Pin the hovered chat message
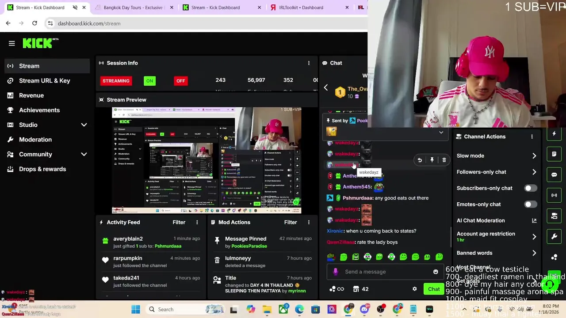Viewport: 566px width, 318px height. 432,160
